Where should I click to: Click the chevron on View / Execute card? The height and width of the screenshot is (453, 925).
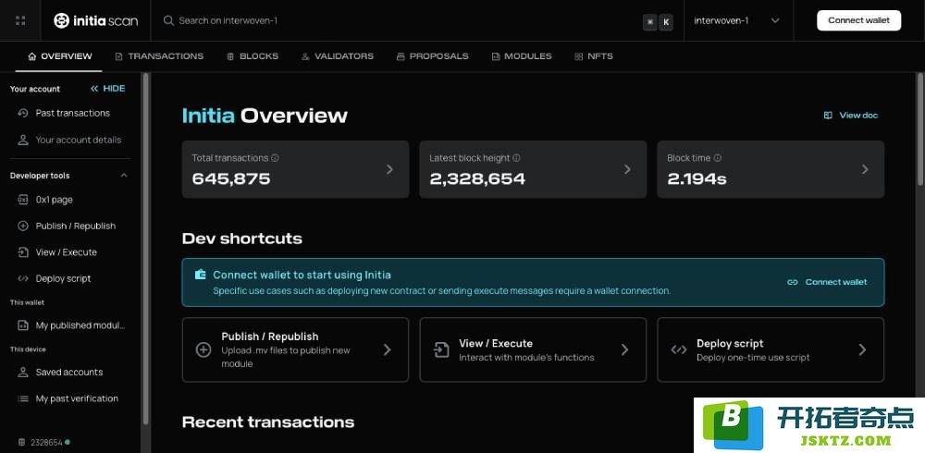pos(624,349)
